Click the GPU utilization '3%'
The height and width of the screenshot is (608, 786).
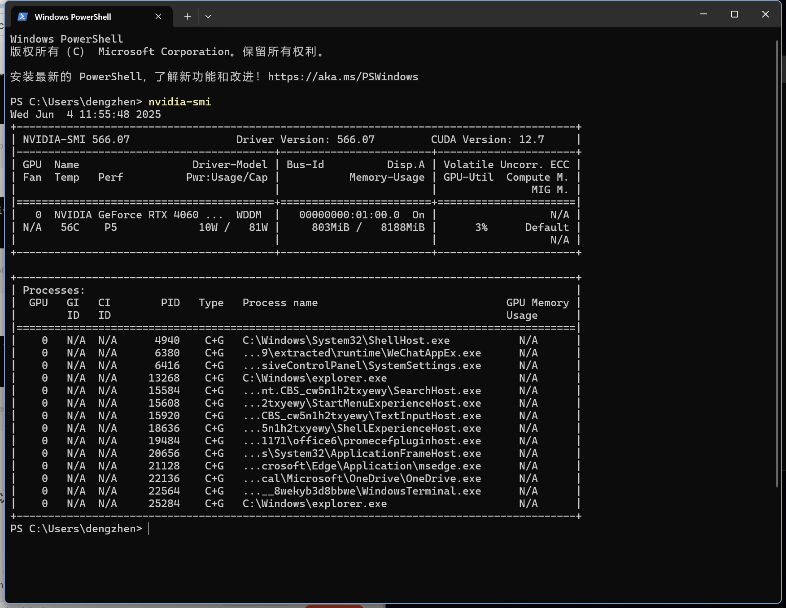[481, 227]
